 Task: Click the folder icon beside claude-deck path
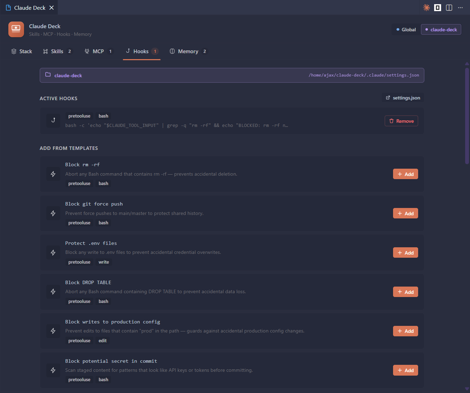pos(48,75)
